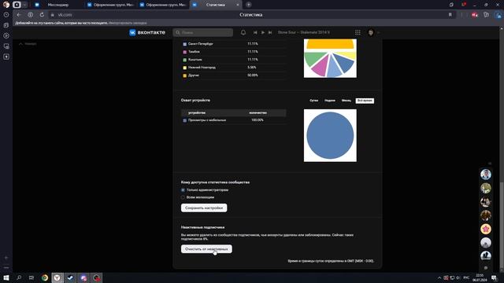Open a new browser tab
Screen dimensions: 504x283
click(x=249, y=5)
